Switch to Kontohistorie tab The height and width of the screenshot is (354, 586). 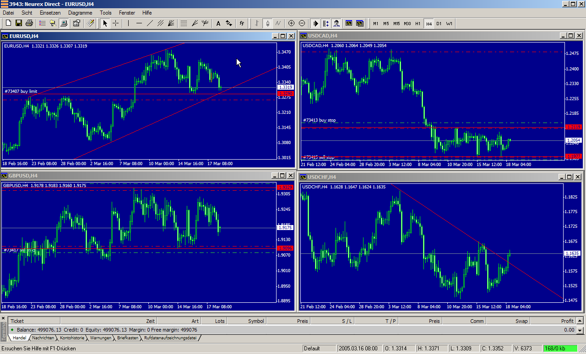pos(72,338)
